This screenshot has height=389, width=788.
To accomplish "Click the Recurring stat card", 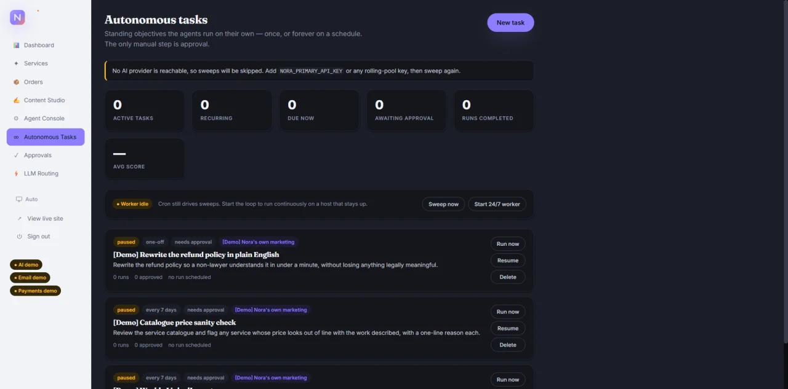I will point(232,111).
